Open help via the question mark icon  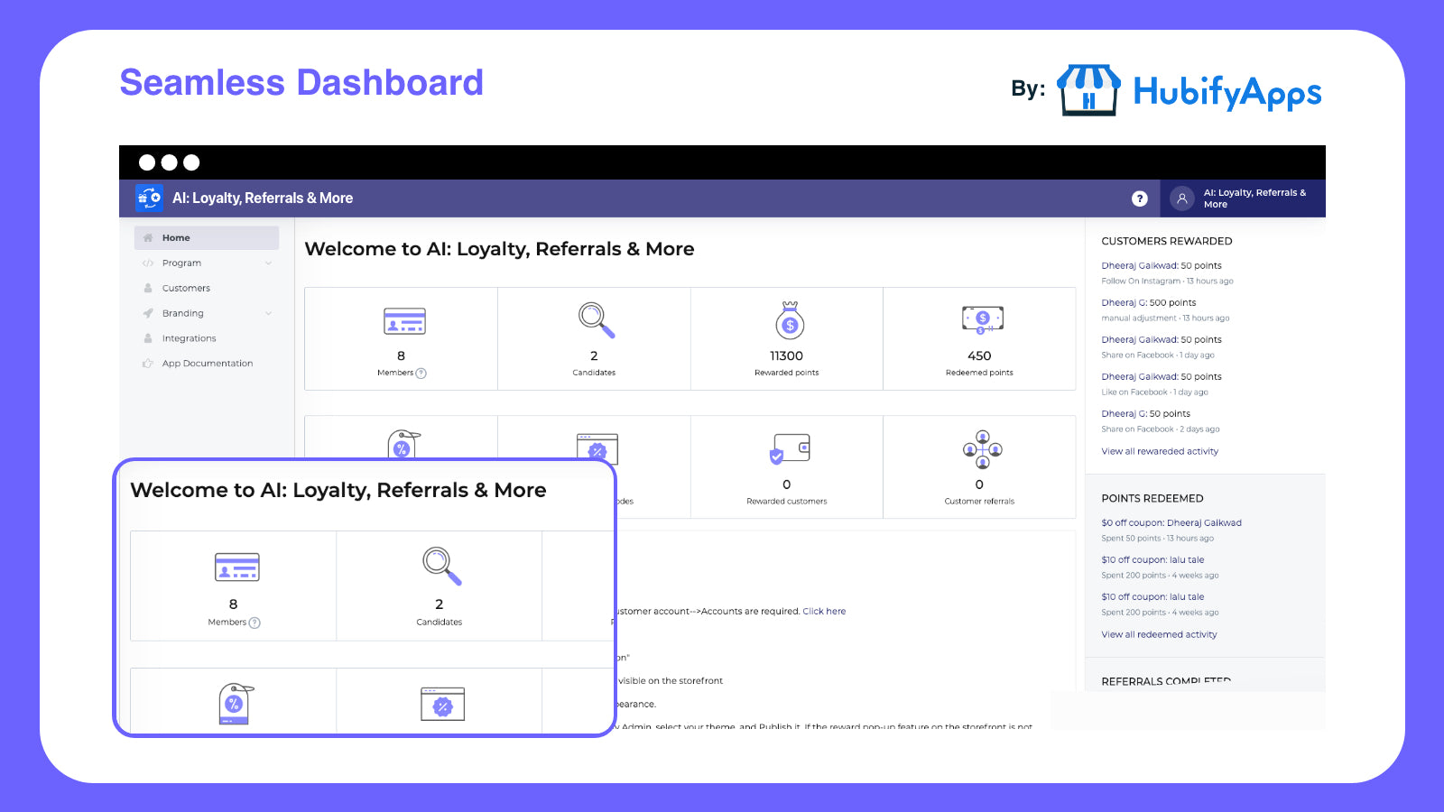coord(1140,198)
